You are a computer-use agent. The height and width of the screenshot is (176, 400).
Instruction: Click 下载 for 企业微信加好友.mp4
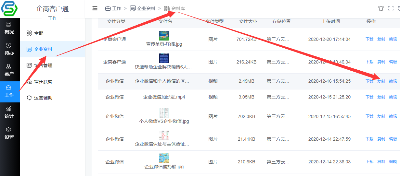pyautogui.click(x=369, y=97)
